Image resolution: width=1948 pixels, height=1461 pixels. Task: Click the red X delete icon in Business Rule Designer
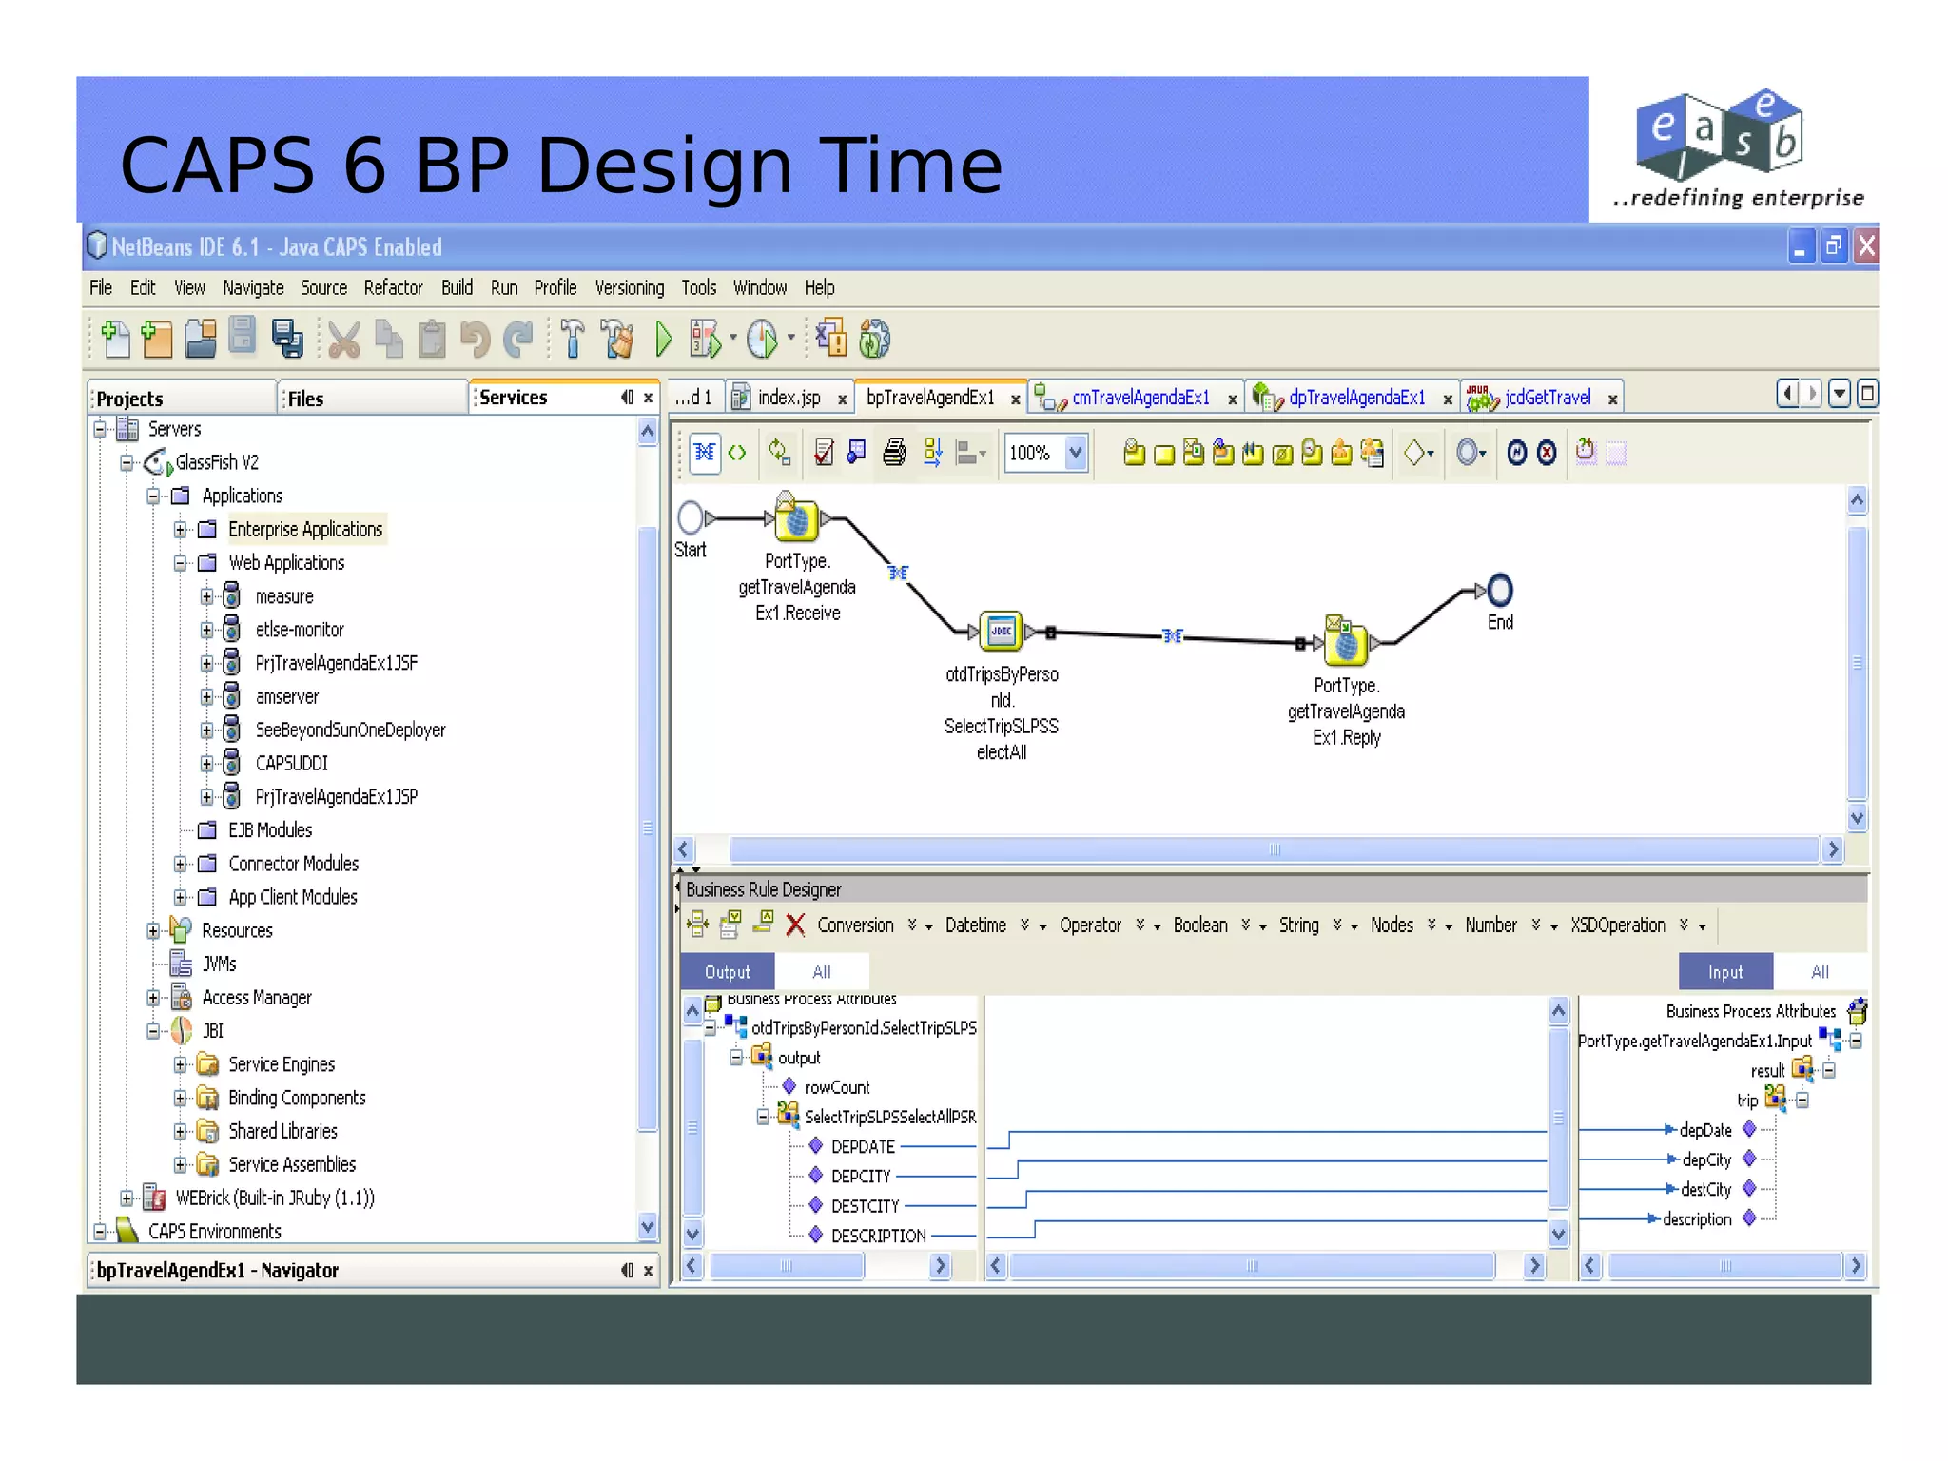point(796,925)
